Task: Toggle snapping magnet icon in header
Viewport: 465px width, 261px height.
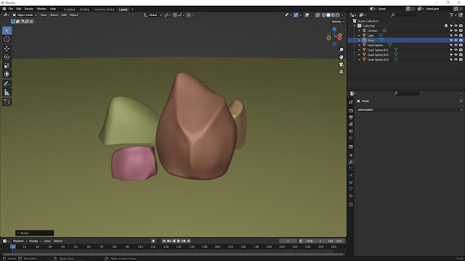Action: [x=175, y=15]
